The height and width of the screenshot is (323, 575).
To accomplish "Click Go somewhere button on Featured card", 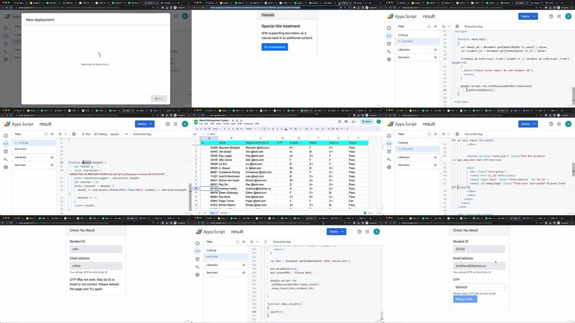I will (275, 47).
